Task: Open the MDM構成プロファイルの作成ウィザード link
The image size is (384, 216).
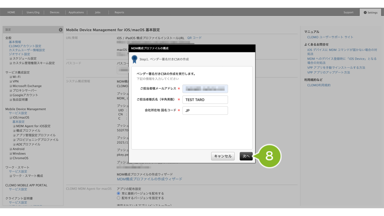Action: click(x=149, y=179)
